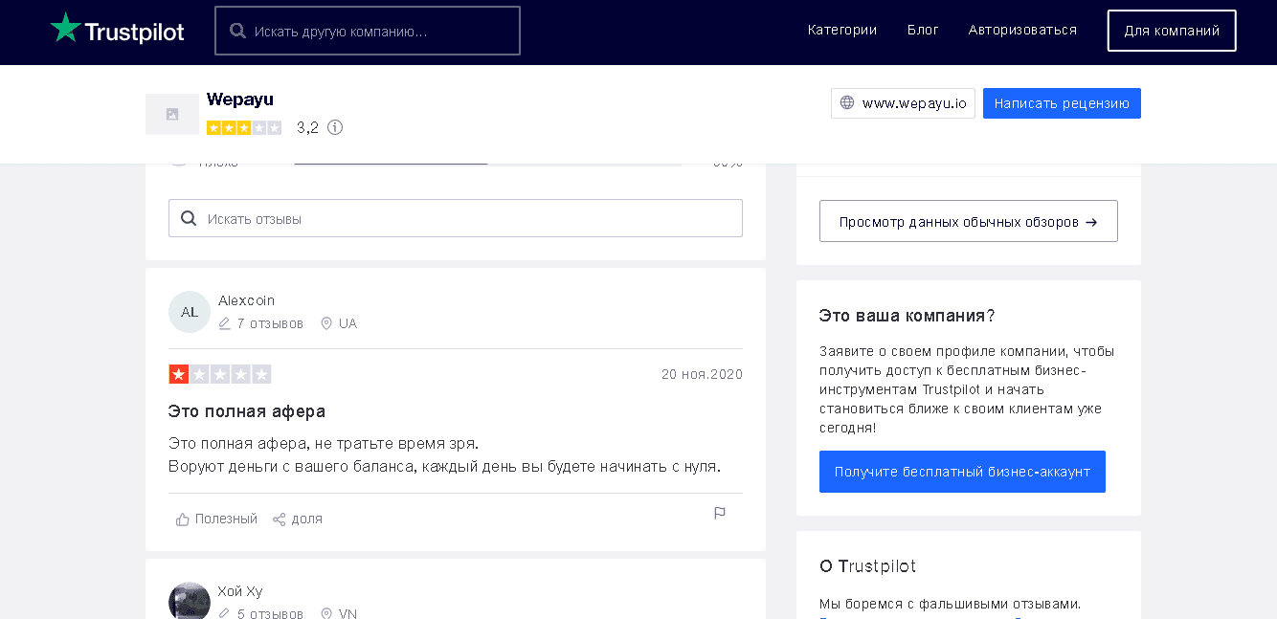Click the location pin icon showing UA
1277x619 pixels.
click(x=326, y=322)
